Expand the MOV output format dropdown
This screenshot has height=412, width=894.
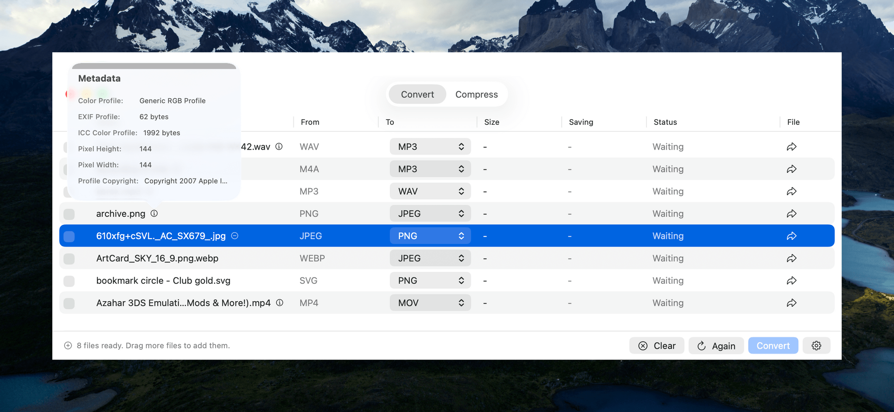coord(430,303)
